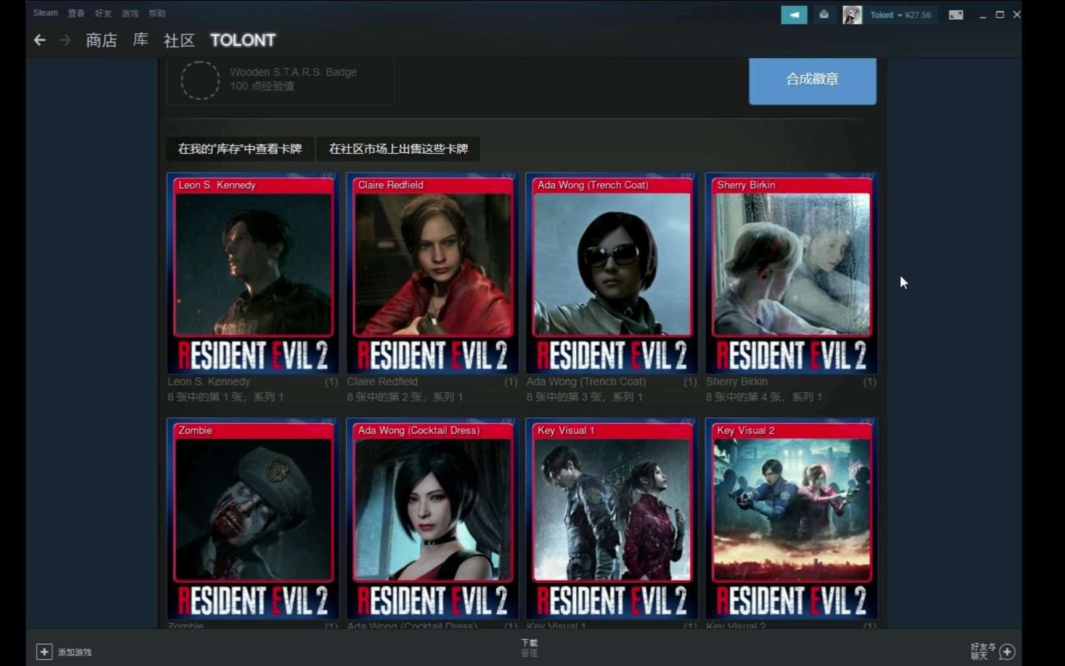The width and height of the screenshot is (1065, 666).
Task: Click the ¥27.56 wallet balance
Action: 918,15
